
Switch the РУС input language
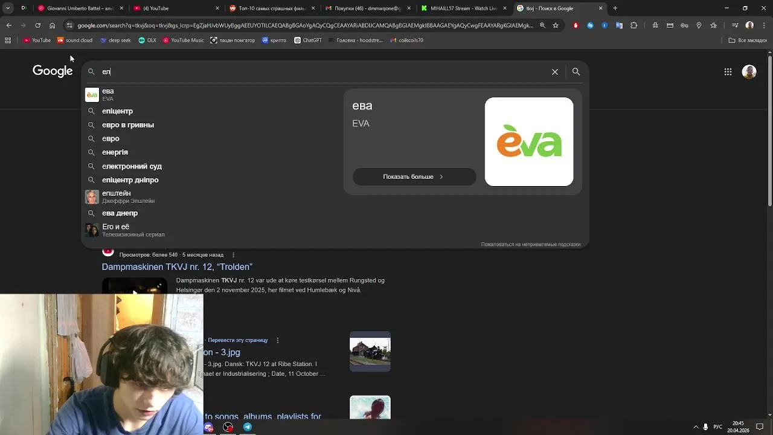[718, 427]
